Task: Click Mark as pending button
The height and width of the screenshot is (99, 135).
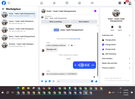Action: [55, 22]
